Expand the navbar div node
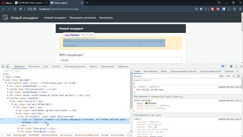The width and height of the screenshot is (243, 137). pos(8,95)
